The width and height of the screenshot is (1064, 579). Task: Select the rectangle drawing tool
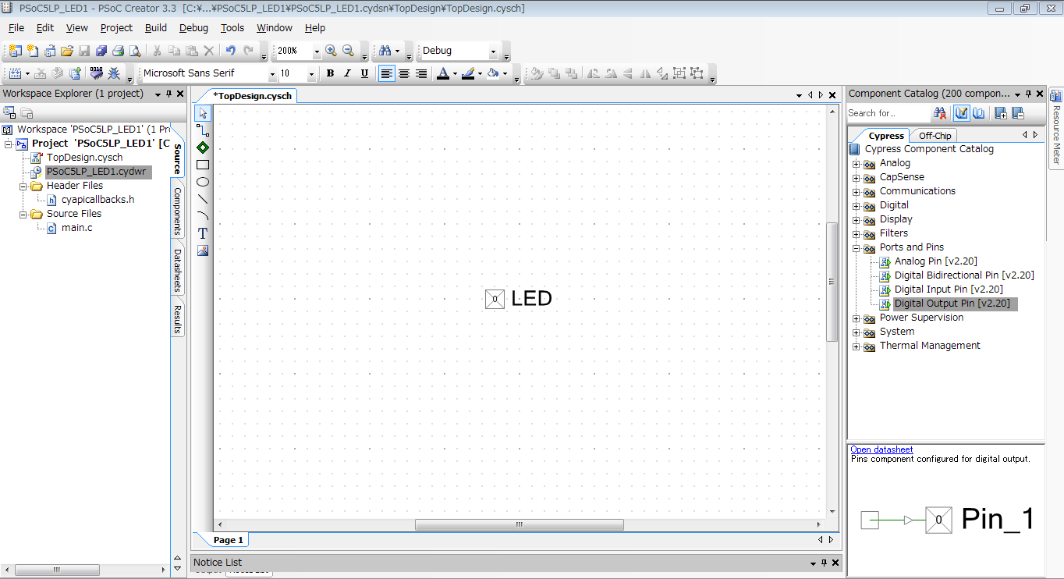coord(203,165)
